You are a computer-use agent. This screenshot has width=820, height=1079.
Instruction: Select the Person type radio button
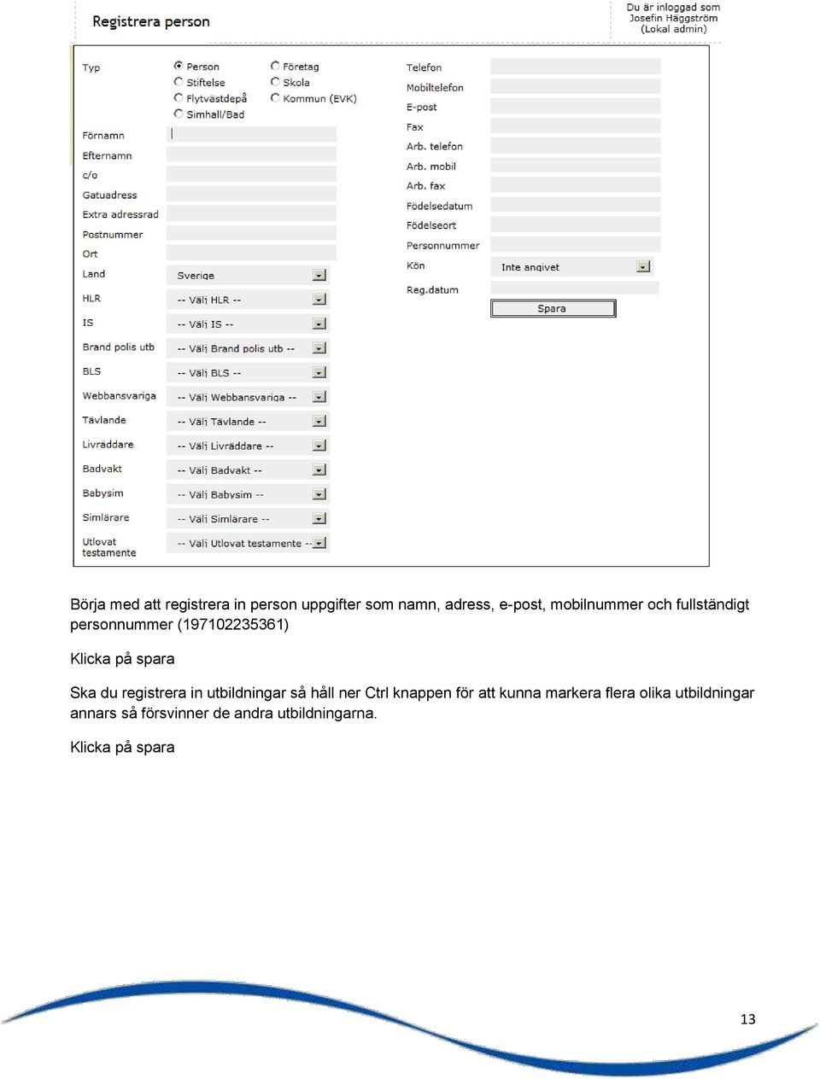(179, 66)
